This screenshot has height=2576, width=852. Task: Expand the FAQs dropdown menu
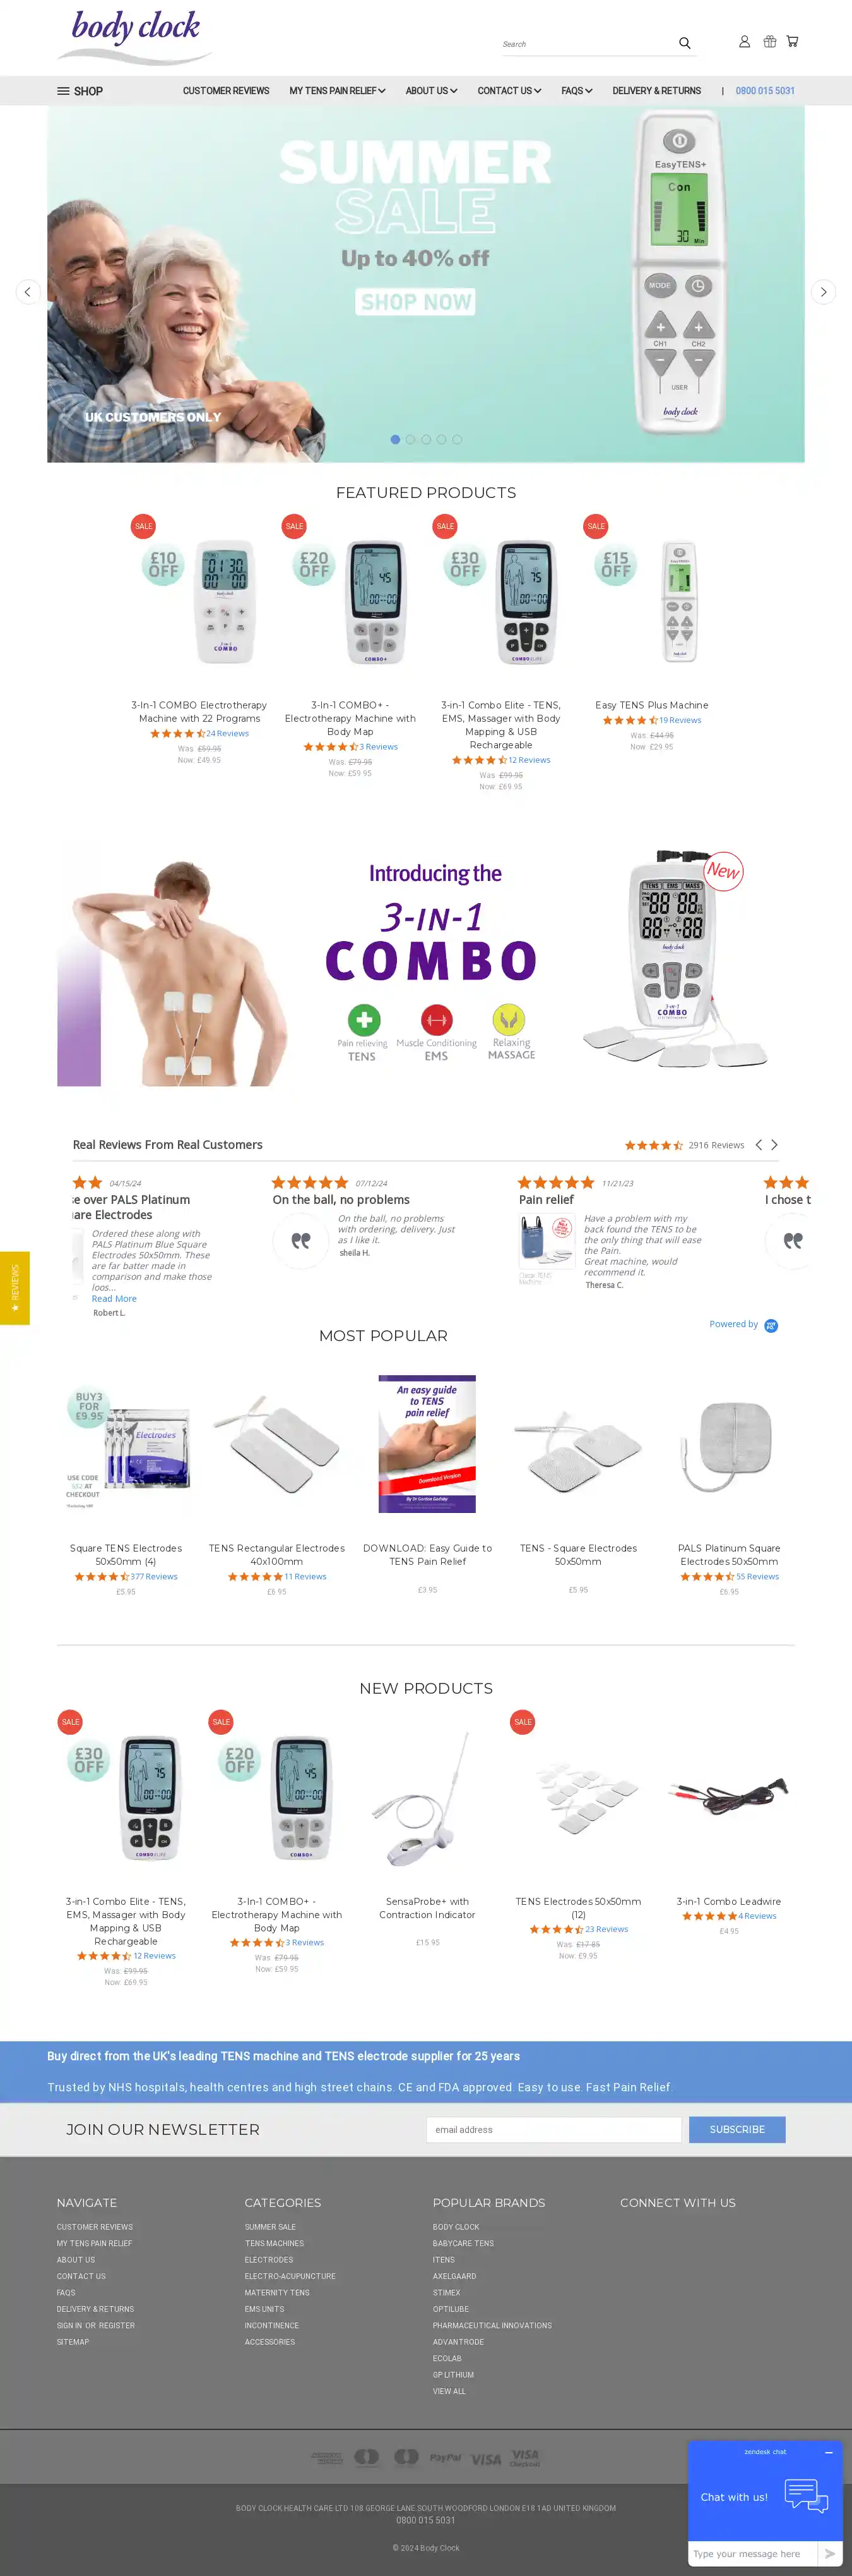pos(576,91)
